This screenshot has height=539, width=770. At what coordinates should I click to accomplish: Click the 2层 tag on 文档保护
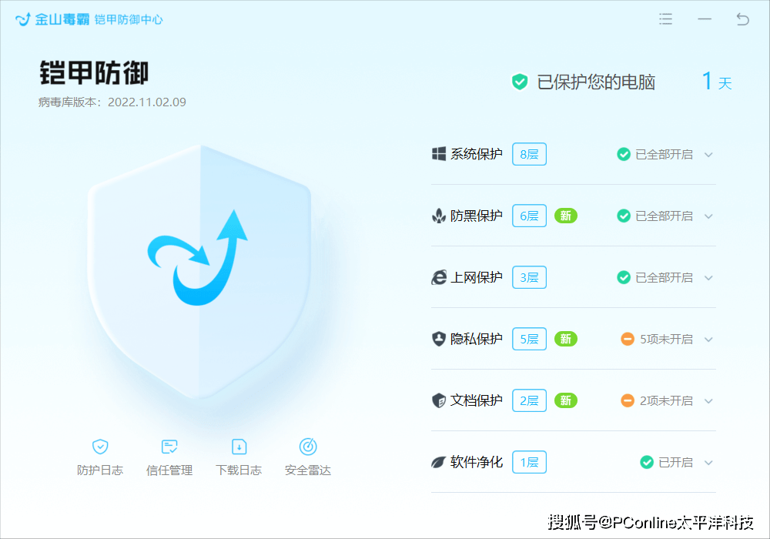530,400
